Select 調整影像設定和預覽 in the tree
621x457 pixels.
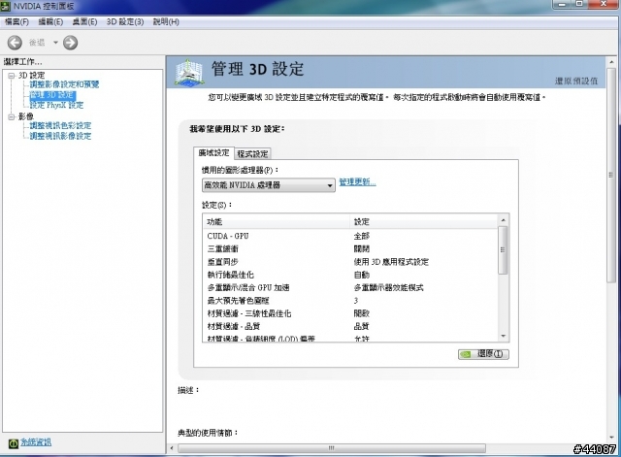tap(64, 84)
